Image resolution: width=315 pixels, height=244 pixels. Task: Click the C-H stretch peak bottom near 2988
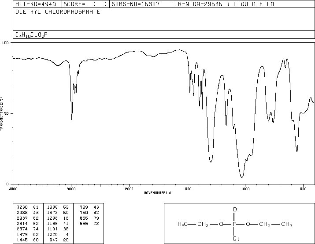[72, 119]
